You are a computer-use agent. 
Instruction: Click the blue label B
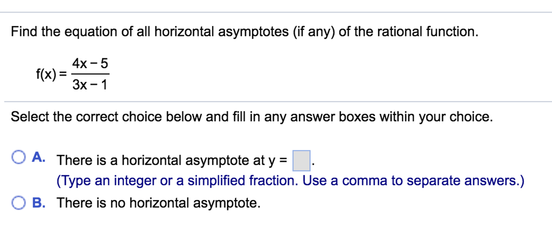38,202
